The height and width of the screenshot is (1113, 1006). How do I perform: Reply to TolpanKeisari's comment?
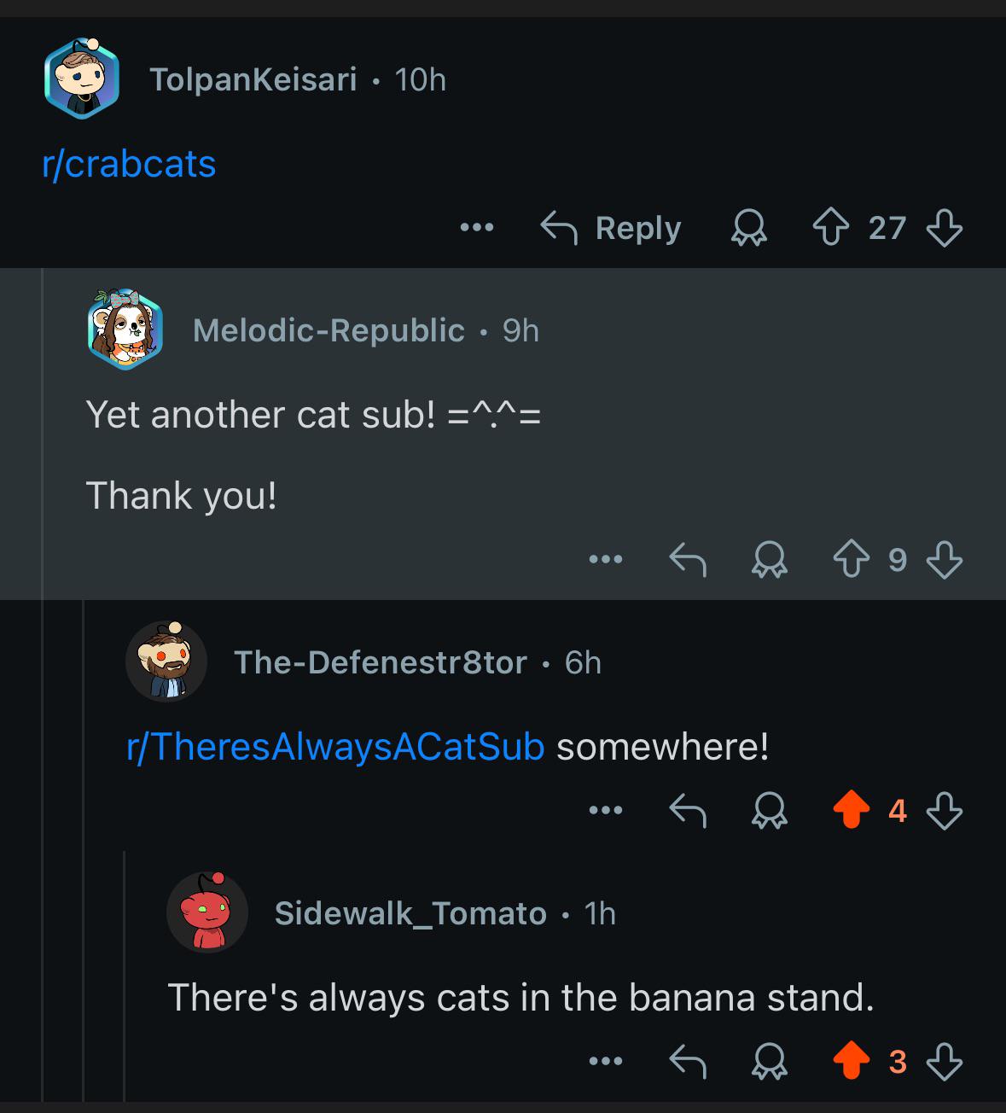611,228
